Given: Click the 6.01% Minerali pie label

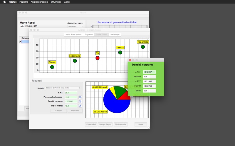Looking at the screenshot, I should [100, 87].
